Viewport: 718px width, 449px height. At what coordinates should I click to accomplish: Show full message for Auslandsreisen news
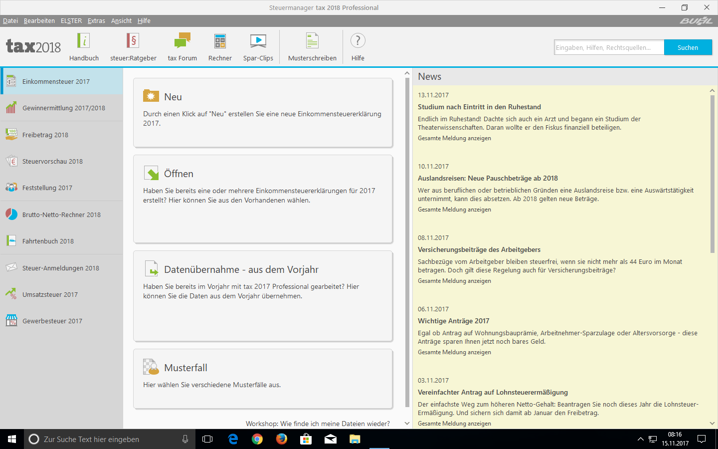(454, 210)
